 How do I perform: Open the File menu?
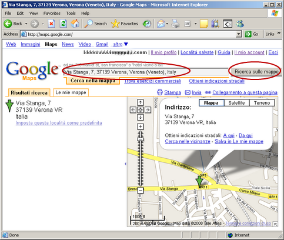coord(8,14)
